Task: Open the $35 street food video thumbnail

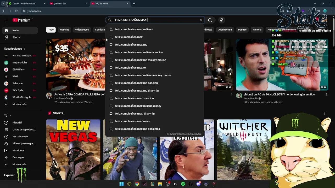Action: coord(76,64)
